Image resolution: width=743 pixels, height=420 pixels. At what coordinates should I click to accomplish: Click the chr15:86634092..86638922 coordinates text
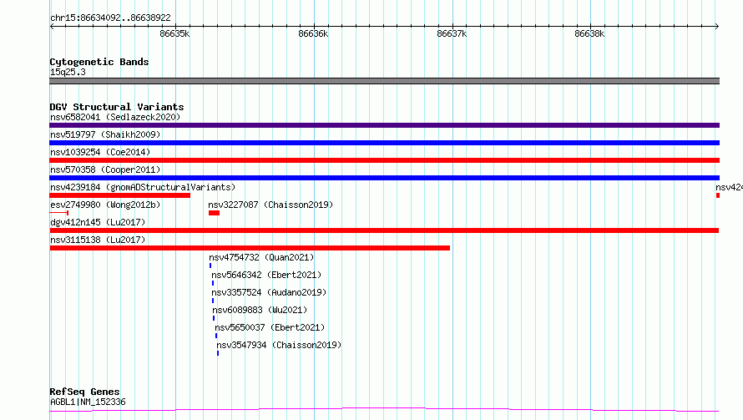(110, 18)
